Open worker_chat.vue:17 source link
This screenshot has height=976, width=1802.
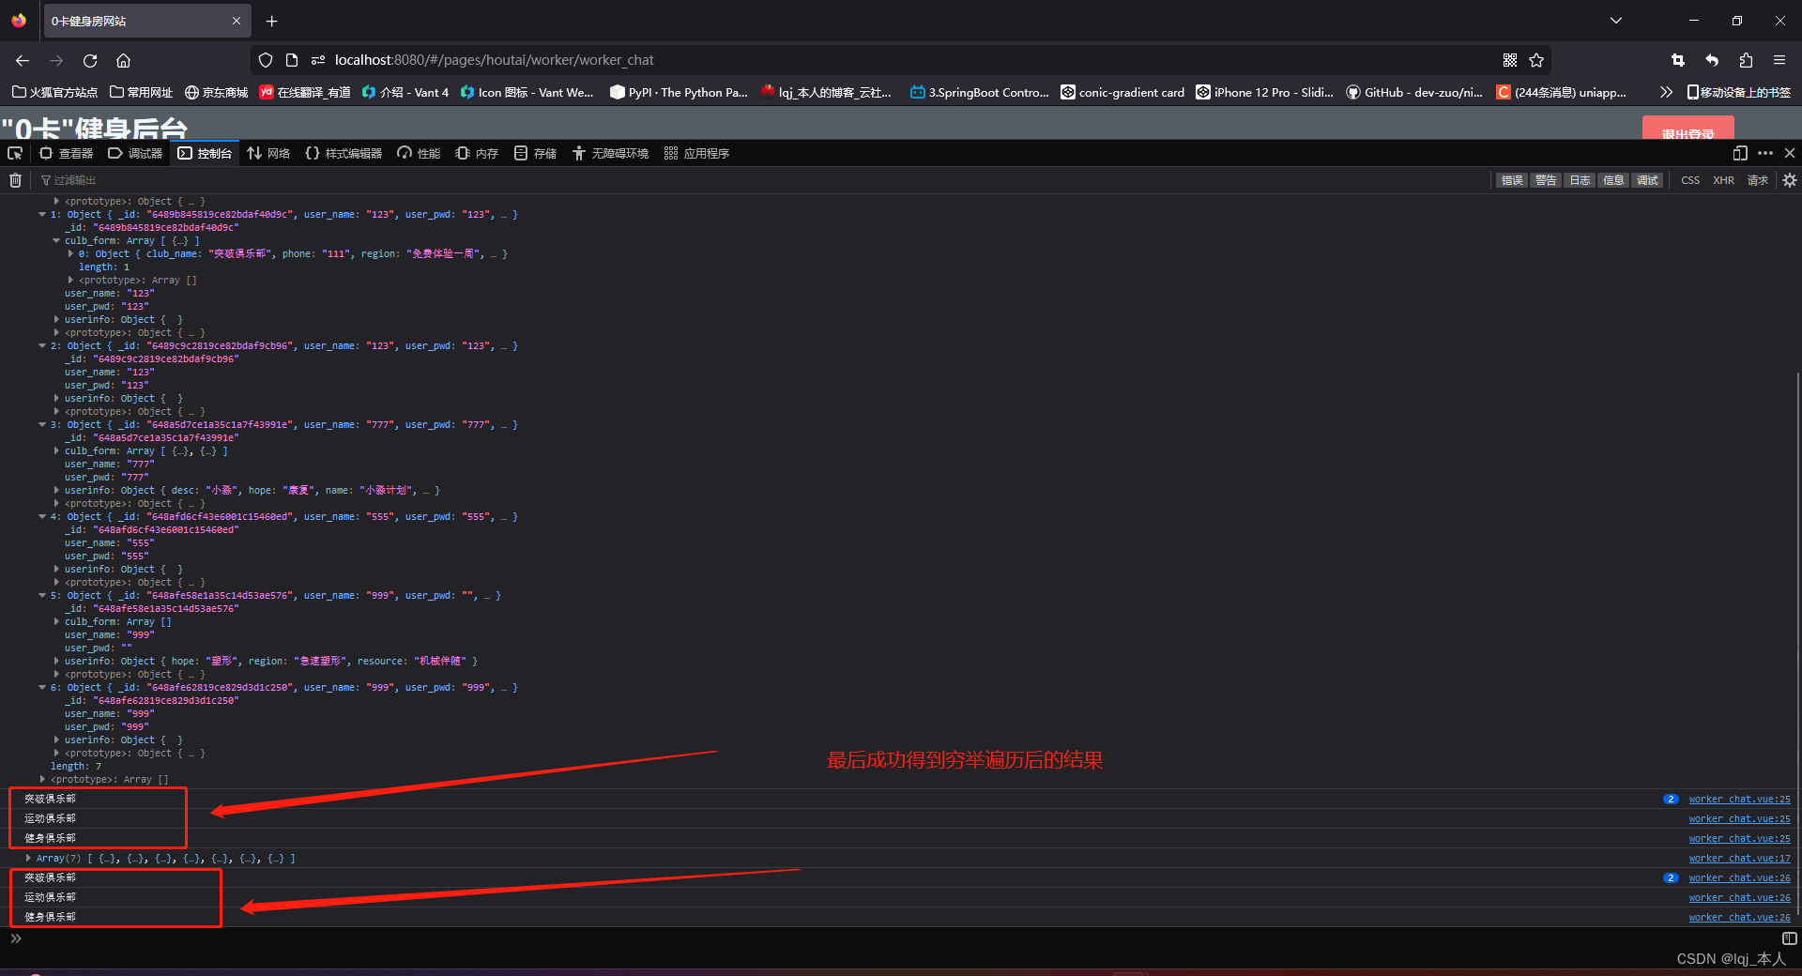pyautogui.click(x=1739, y=859)
